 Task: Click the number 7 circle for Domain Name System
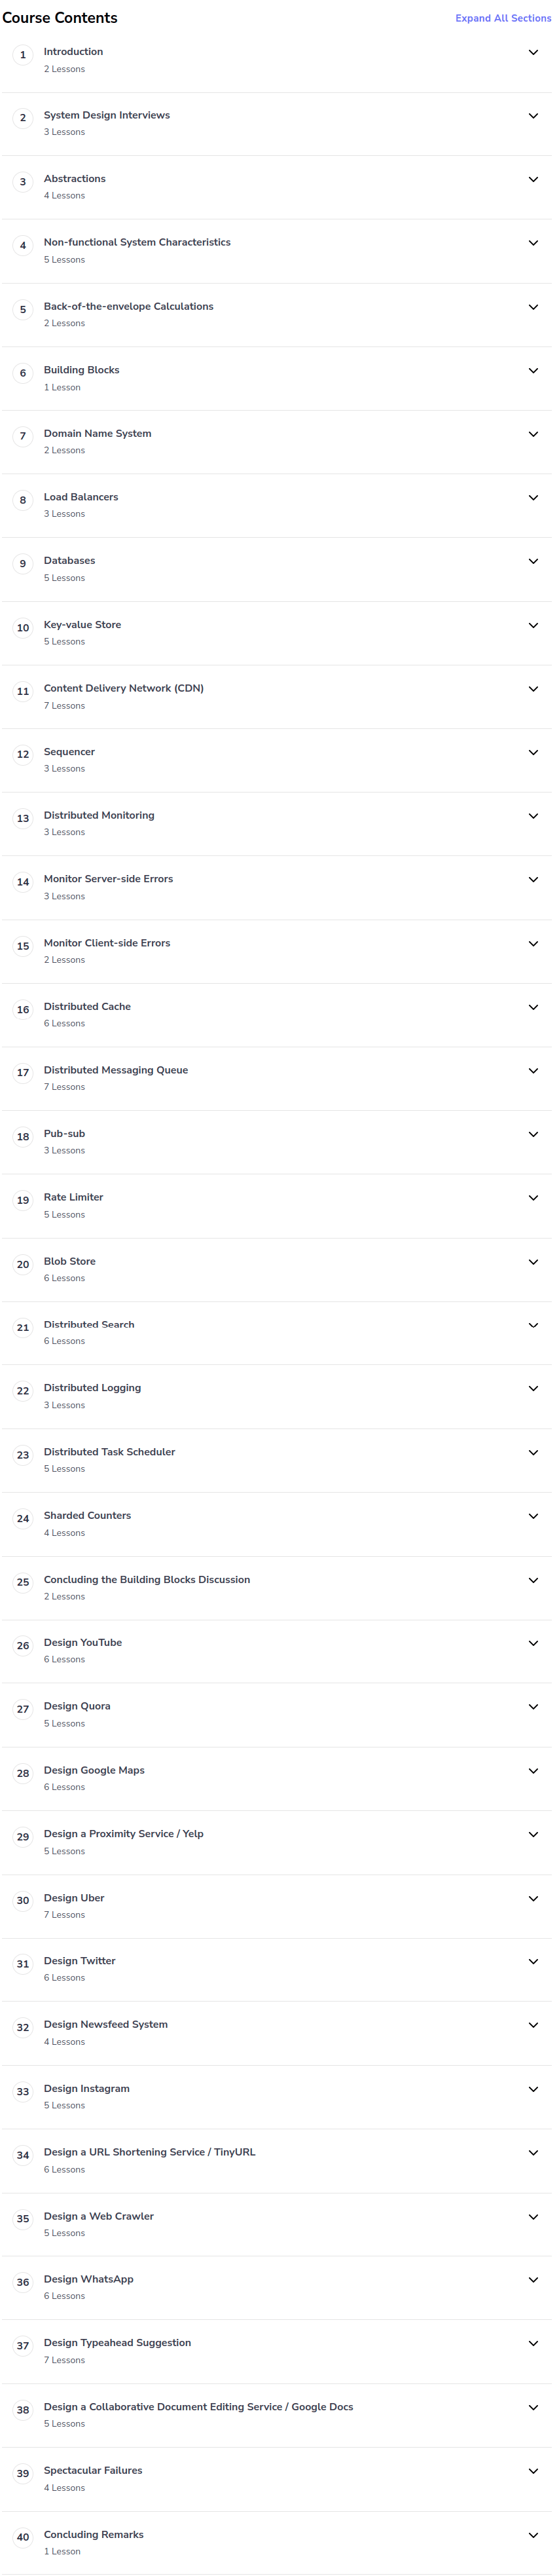coord(23,436)
